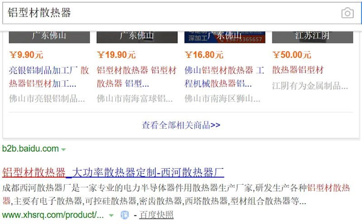
Task: Click product thumbnail above the ¥9.90元 price
Action: [x=49, y=37]
